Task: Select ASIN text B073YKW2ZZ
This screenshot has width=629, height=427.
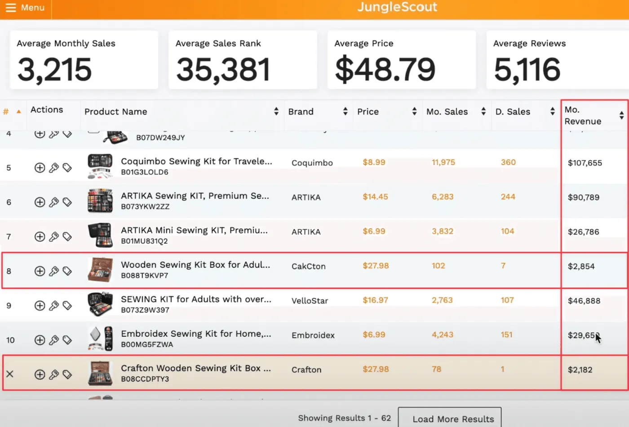Action: (x=145, y=207)
